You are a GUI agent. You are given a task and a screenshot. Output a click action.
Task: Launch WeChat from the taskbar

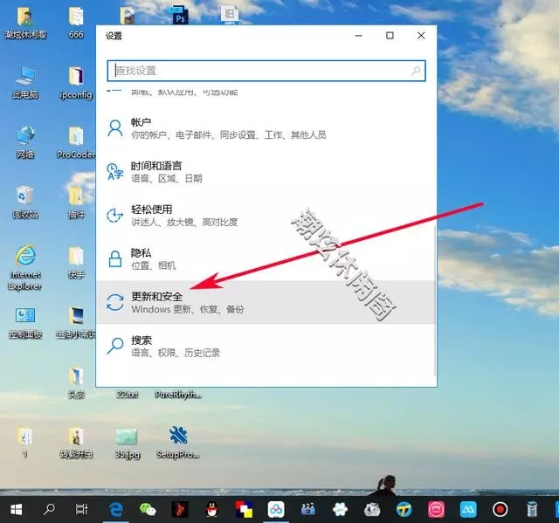tap(148, 510)
